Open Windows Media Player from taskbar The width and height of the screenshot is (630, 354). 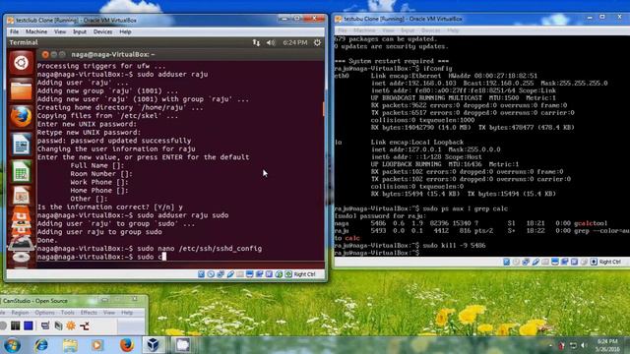(96, 345)
